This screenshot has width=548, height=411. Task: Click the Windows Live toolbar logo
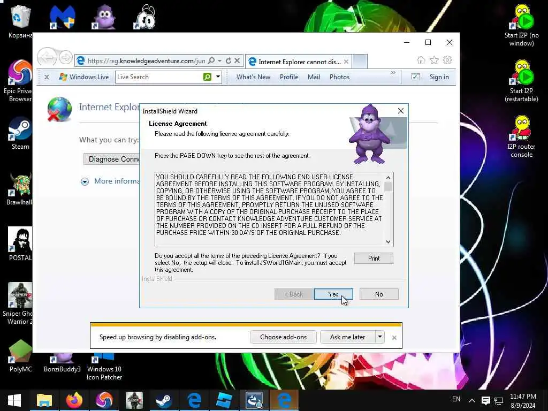(84, 77)
